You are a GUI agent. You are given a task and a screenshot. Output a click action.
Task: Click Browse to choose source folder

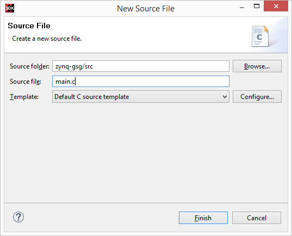point(257,66)
